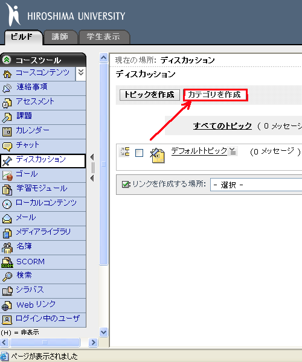Viewport: 302px width, 362px height.
Task: Click the 検索 magnifying glass icon
Action: tap(7, 276)
